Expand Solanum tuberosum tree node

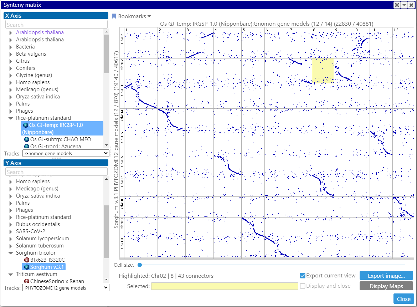[x=11, y=246]
